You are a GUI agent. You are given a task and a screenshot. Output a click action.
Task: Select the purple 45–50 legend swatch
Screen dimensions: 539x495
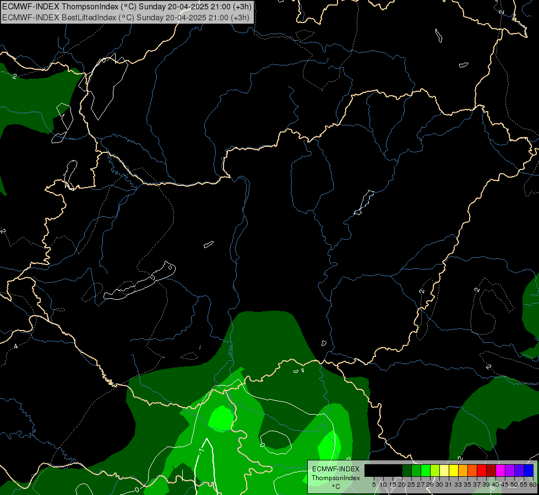510,470
